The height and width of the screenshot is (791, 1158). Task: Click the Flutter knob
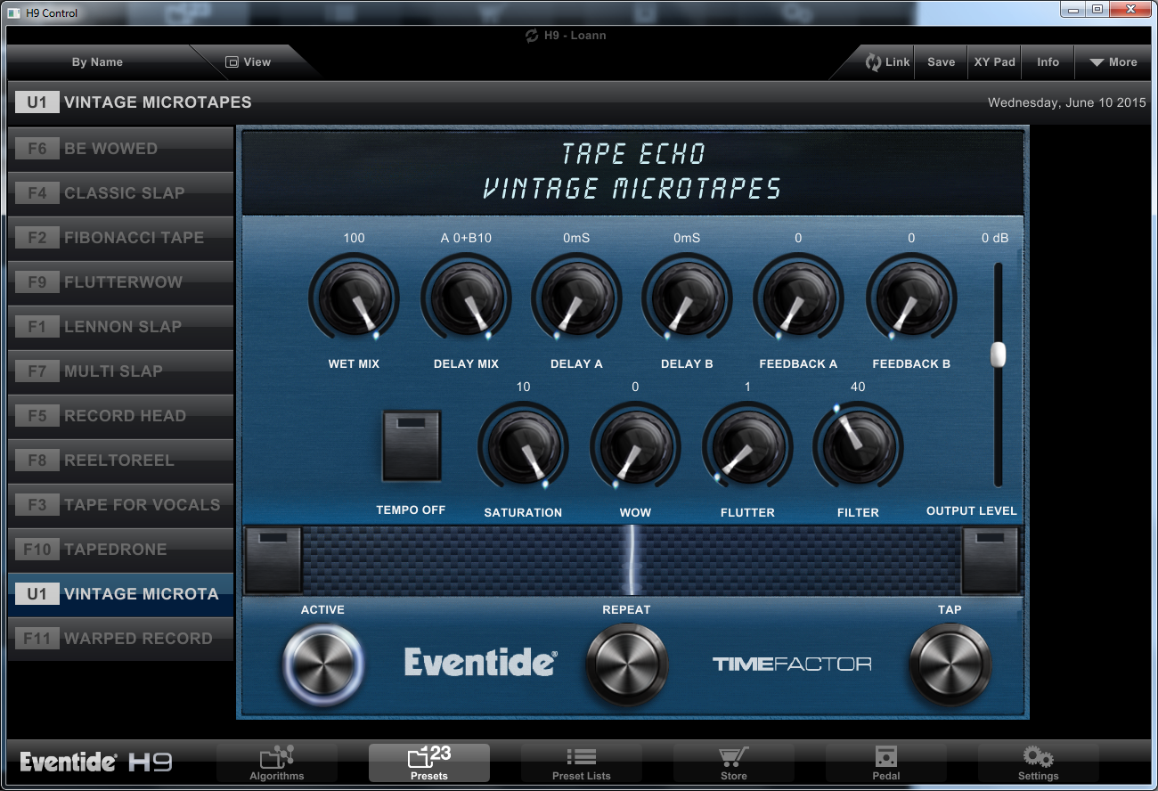click(x=747, y=446)
